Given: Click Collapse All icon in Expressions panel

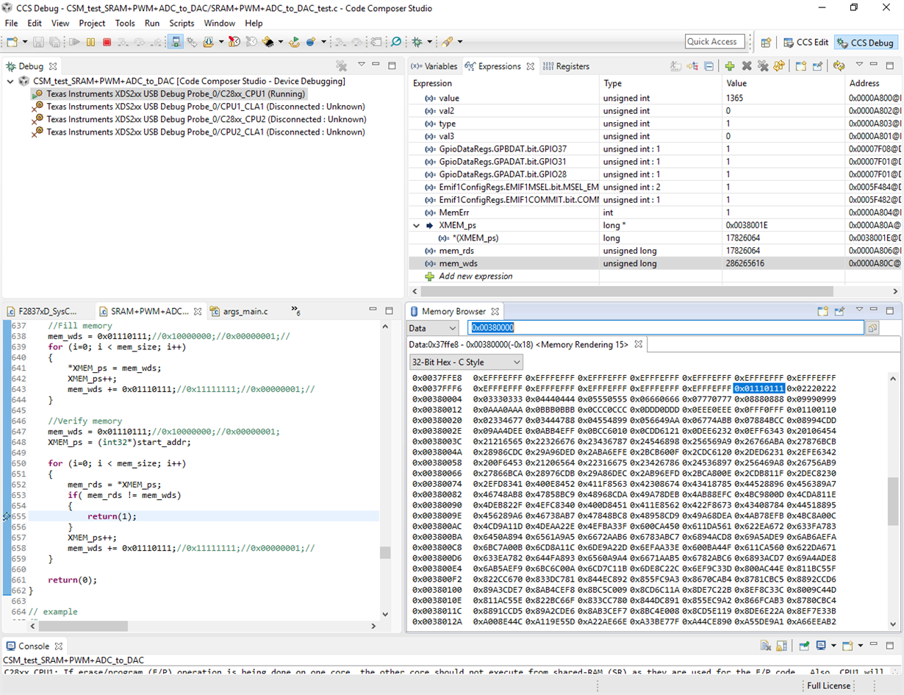Looking at the screenshot, I should (x=709, y=66).
